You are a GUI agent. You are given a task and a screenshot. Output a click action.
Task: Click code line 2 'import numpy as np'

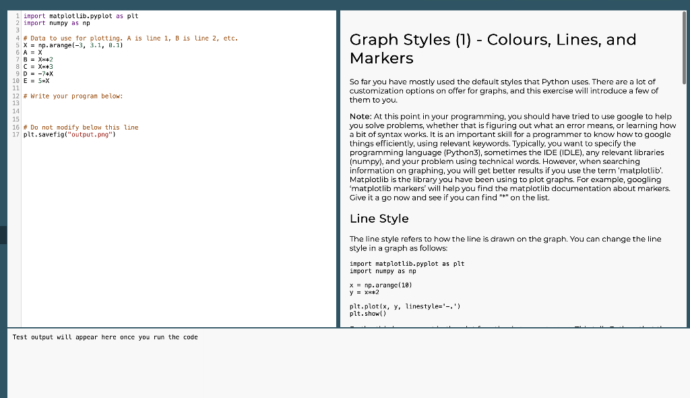point(57,23)
